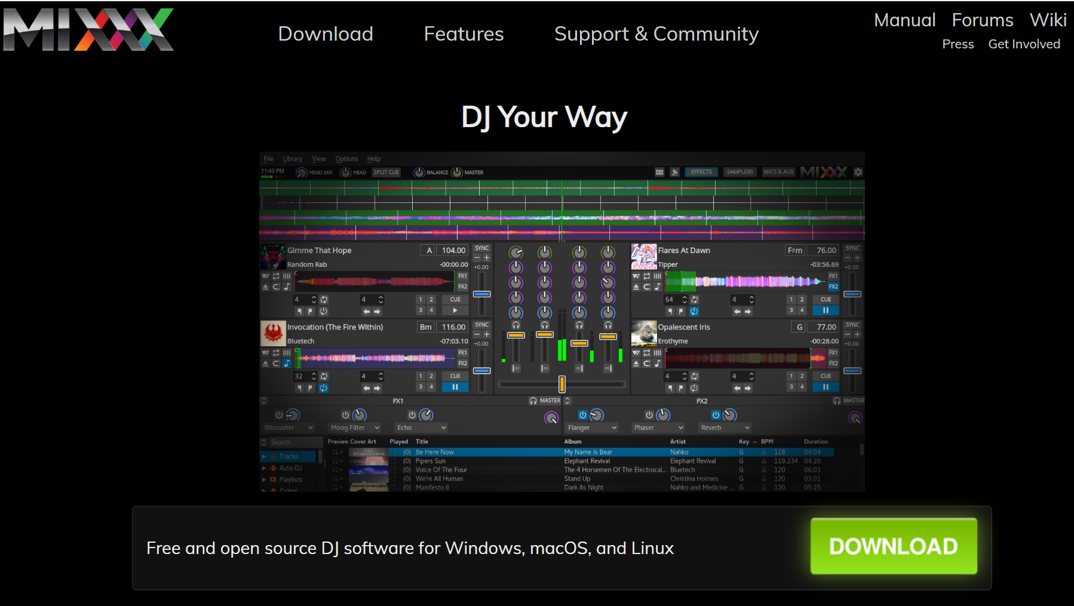Select the quantize musical note icon on deck one
The image size is (1074, 606).
(287, 287)
